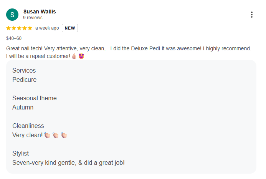Click the Stylist comment about Seven
Viewport: 266px width, 179px height.
pos(68,163)
